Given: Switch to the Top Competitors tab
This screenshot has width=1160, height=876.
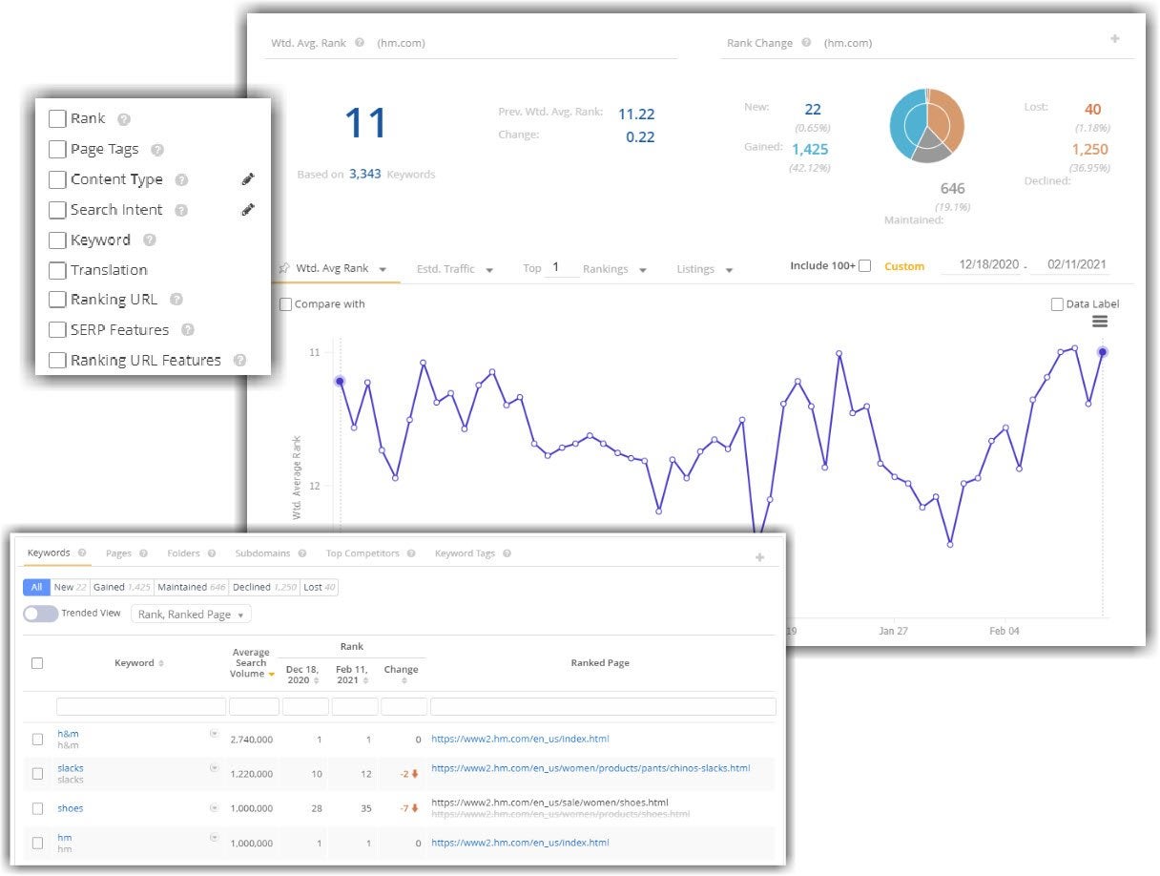Looking at the screenshot, I should [x=361, y=553].
